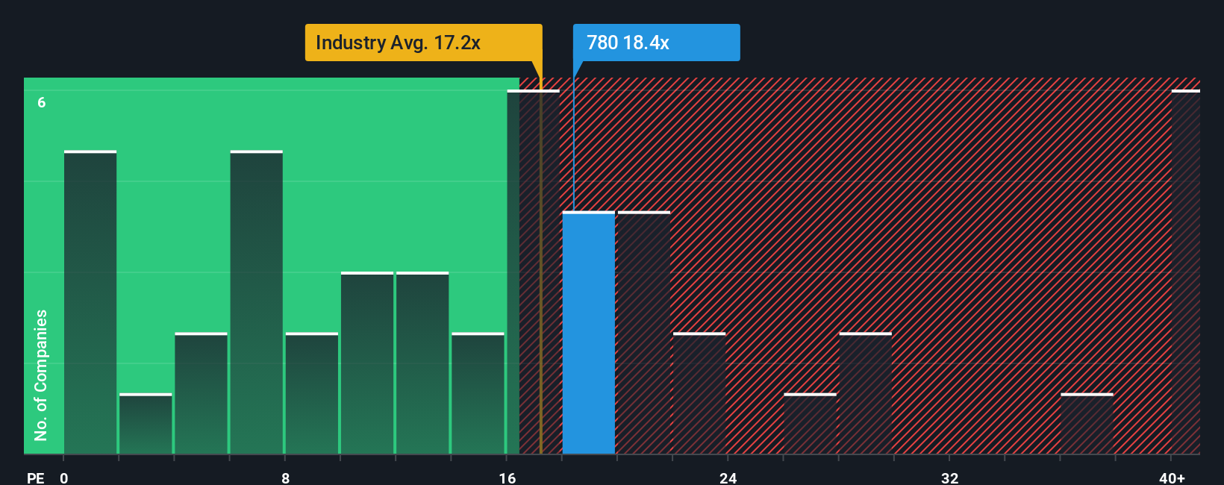The width and height of the screenshot is (1224, 485).
Task: Click the x-axis value 16
Action: point(508,478)
